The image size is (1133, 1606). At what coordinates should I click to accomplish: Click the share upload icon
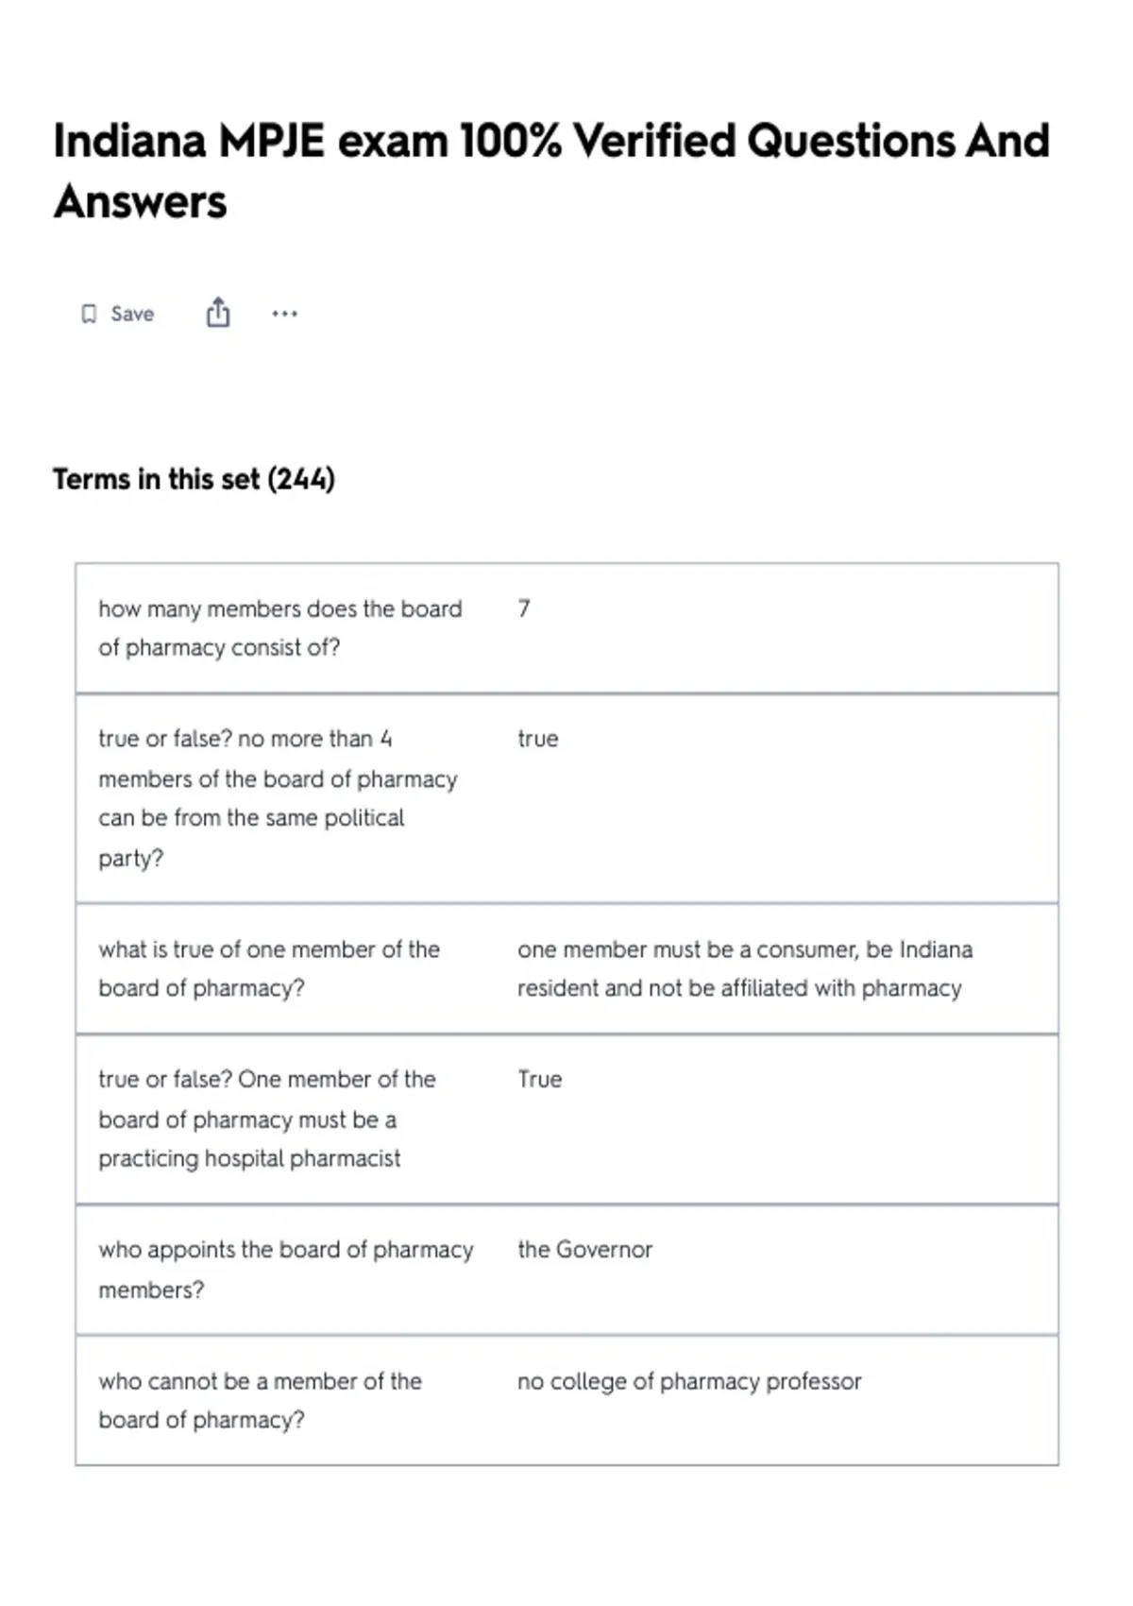point(218,313)
